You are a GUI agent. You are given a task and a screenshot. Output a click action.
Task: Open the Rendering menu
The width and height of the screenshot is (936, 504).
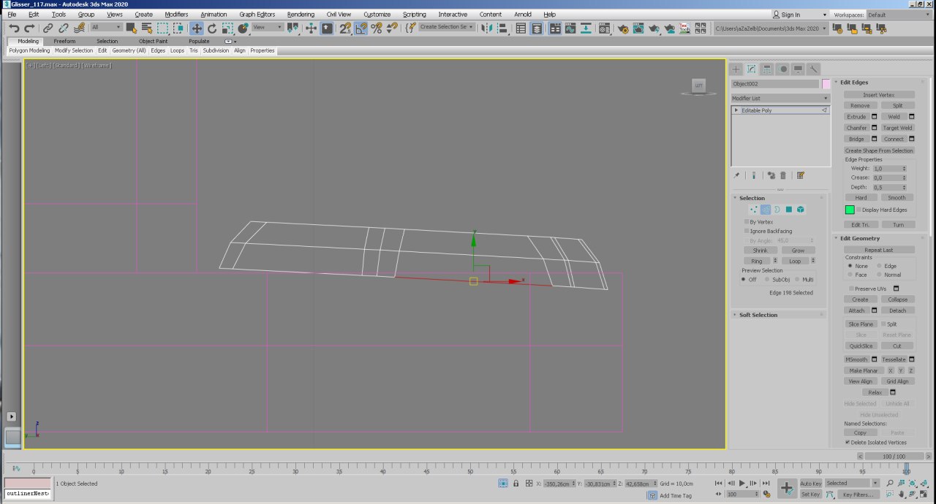click(x=301, y=15)
